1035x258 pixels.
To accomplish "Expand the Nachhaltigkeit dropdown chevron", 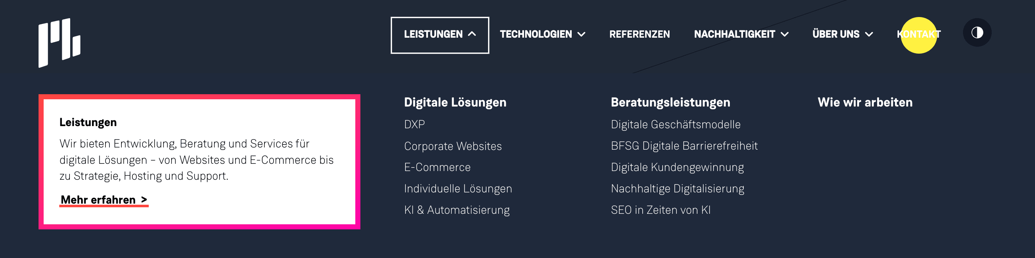I will click(x=784, y=34).
